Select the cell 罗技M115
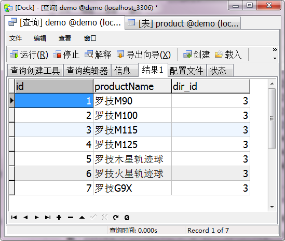285x241 pixels. click(132, 130)
